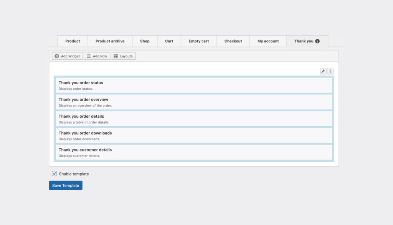The width and height of the screenshot is (393, 225).
Task: Switch to the Product tab
Action: tap(73, 41)
